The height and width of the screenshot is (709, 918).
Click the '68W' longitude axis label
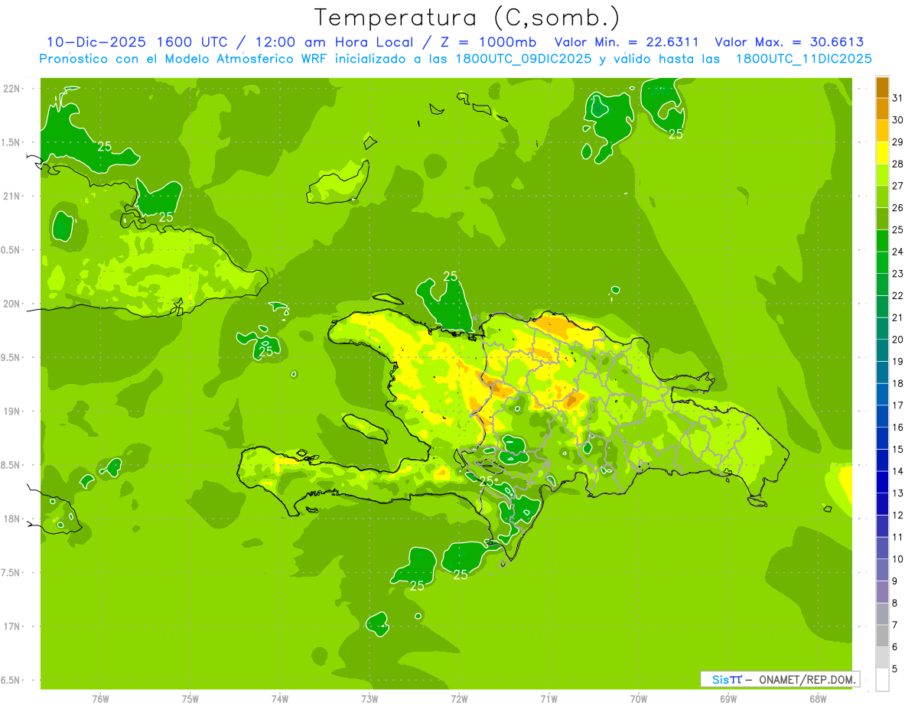pyautogui.click(x=818, y=699)
